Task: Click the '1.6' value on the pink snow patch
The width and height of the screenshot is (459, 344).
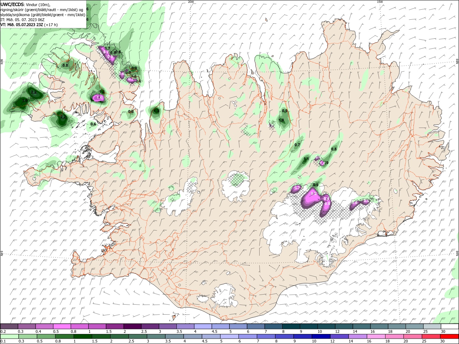Action: (100, 97)
